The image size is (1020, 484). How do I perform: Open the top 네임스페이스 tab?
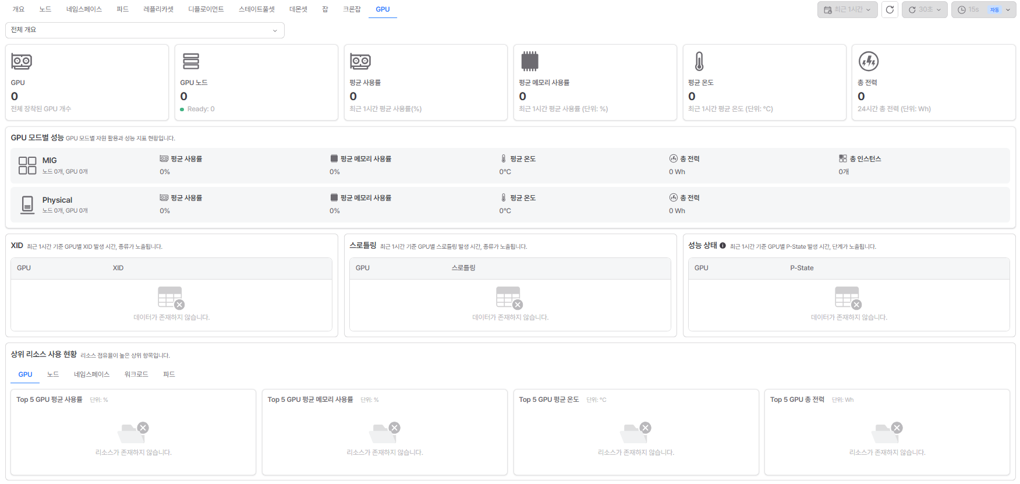click(x=84, y=9)
